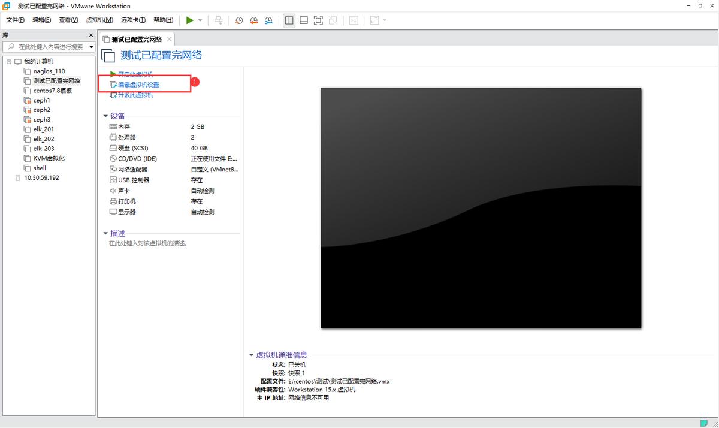Toggle the library panel icon in toolbar
Image resolution: width=719 pixels, height=428 pixels.
click(x=289, y=20)
